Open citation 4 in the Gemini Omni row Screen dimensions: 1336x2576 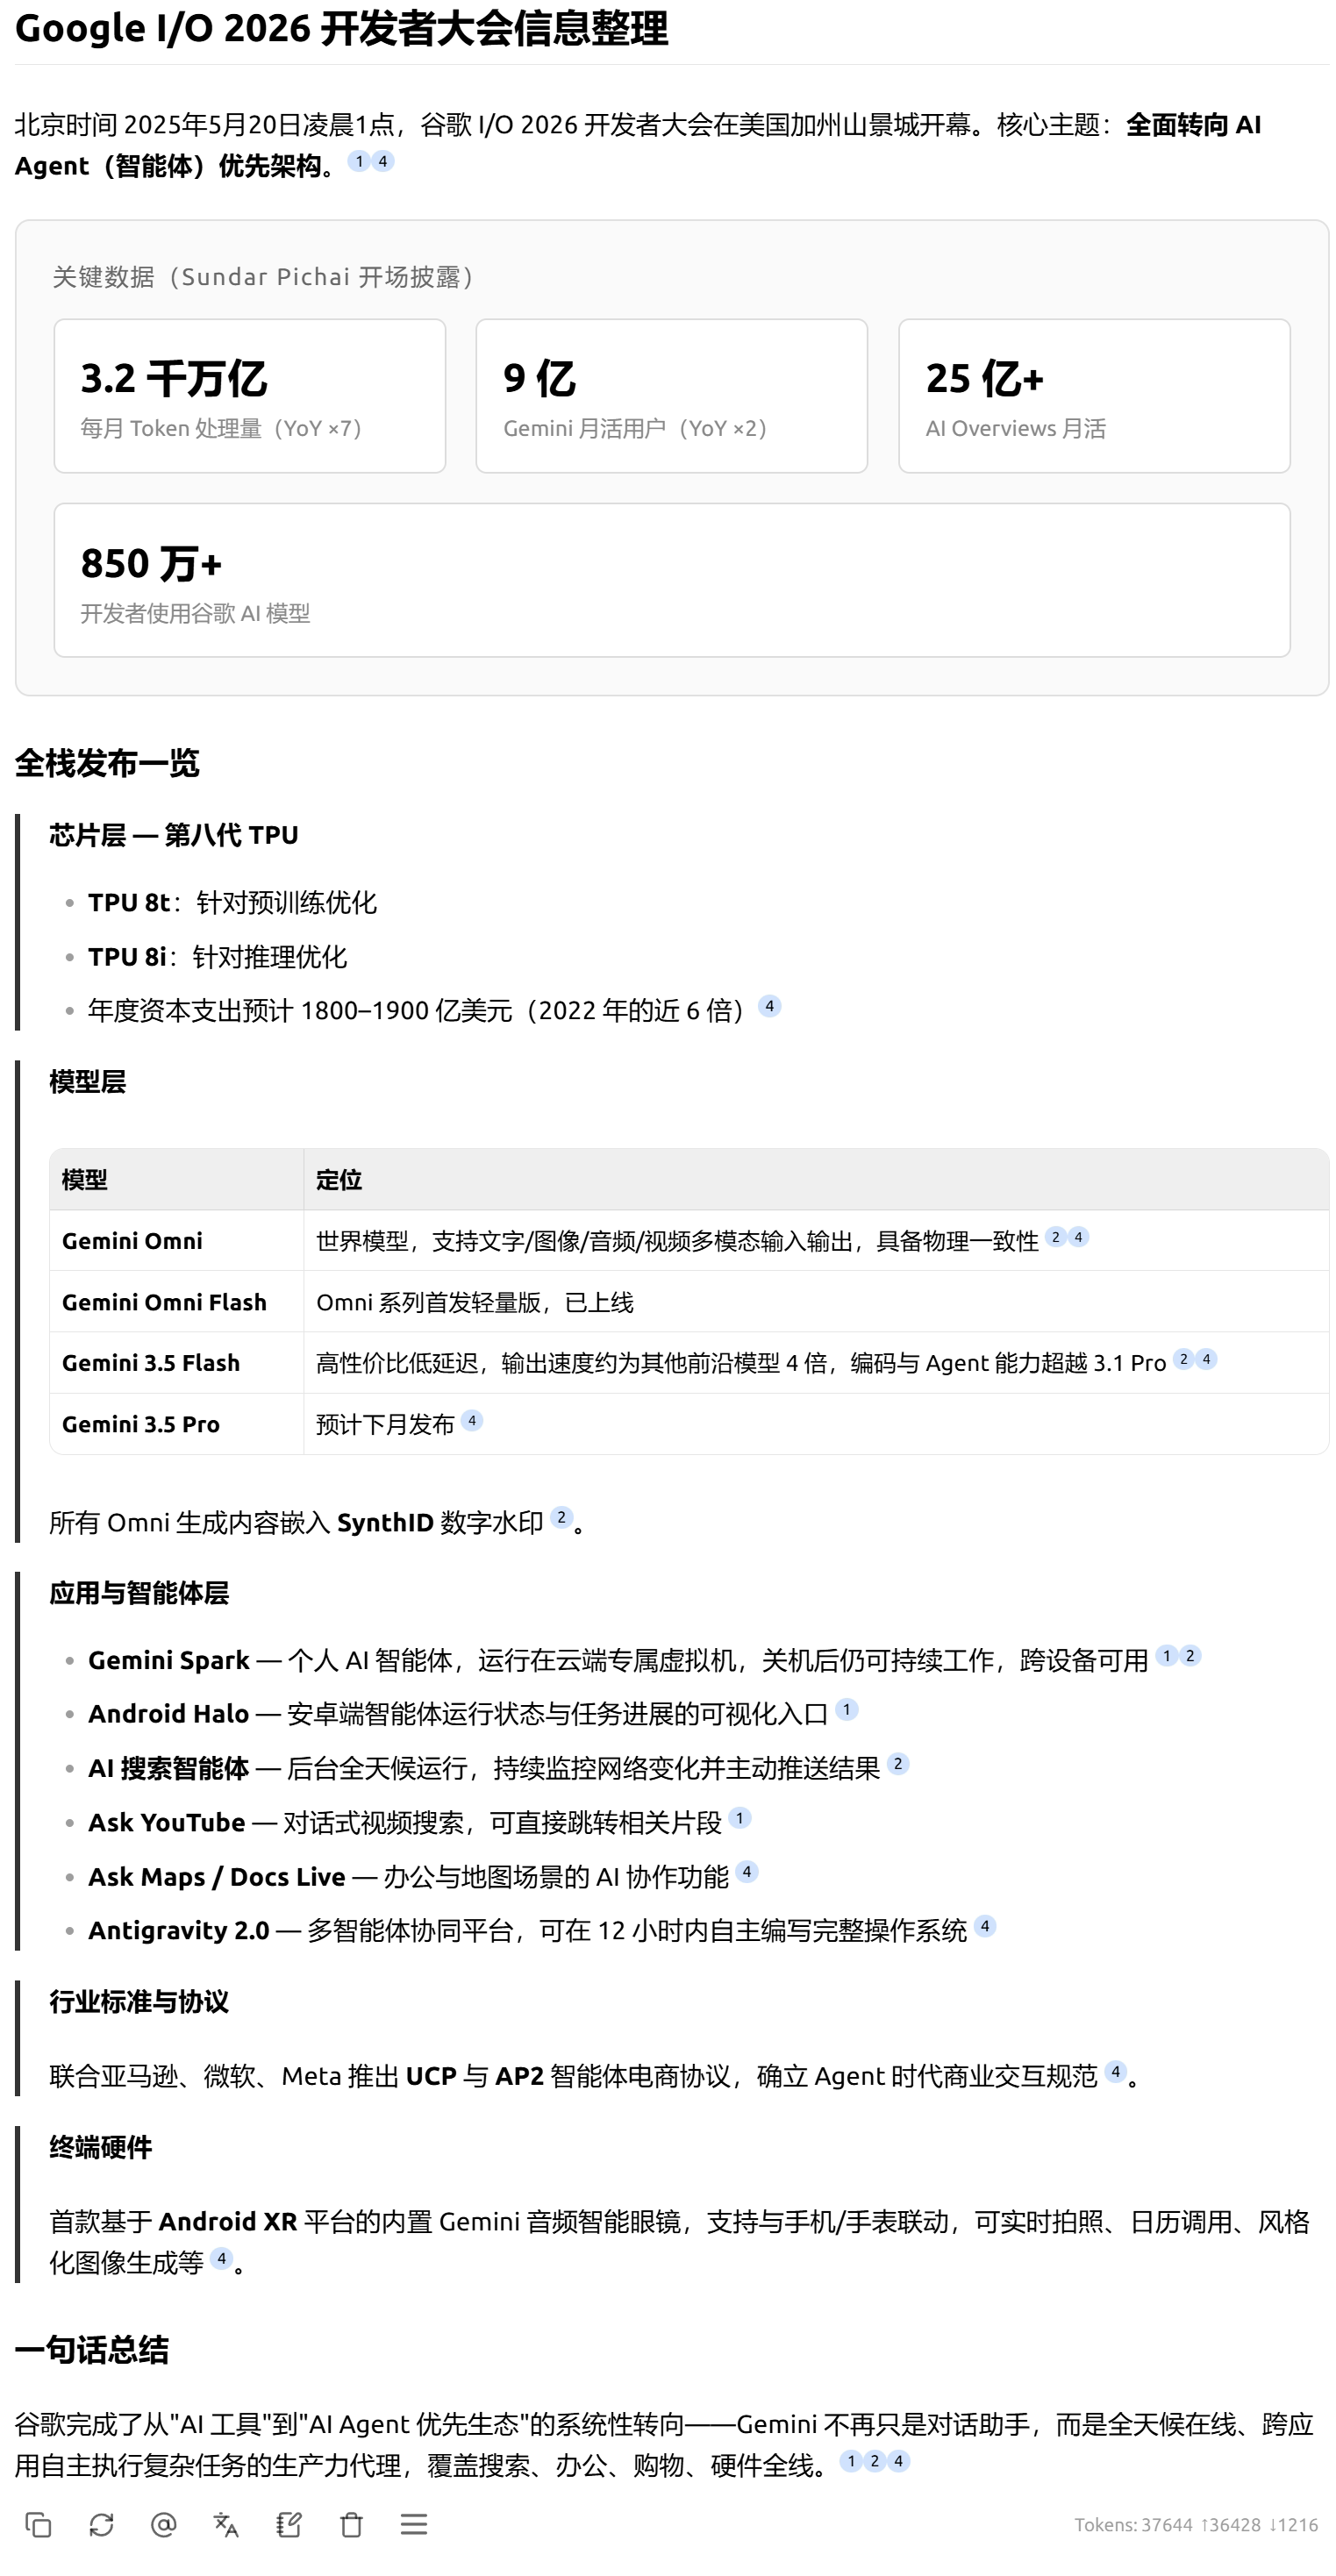click(1078, 1237)
